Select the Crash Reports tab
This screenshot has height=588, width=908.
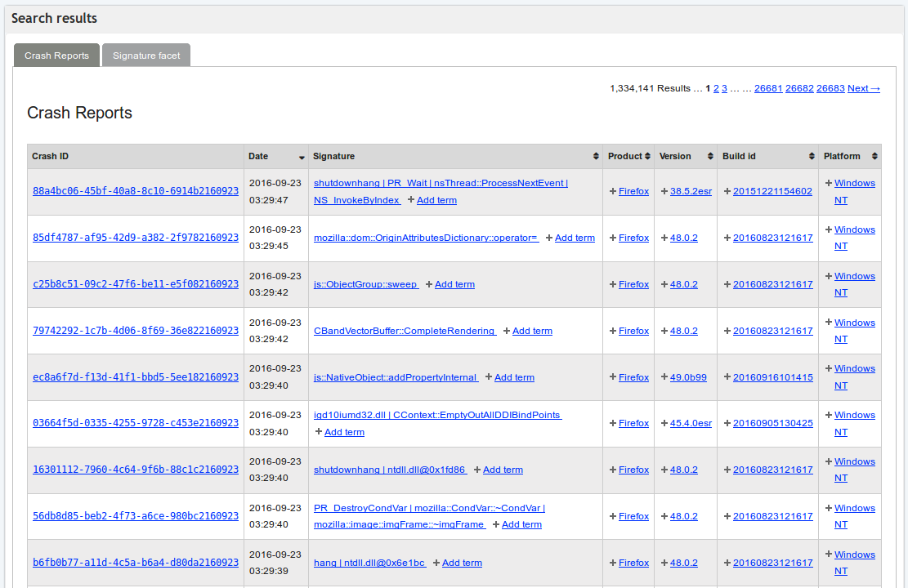[x=56, y=55]
